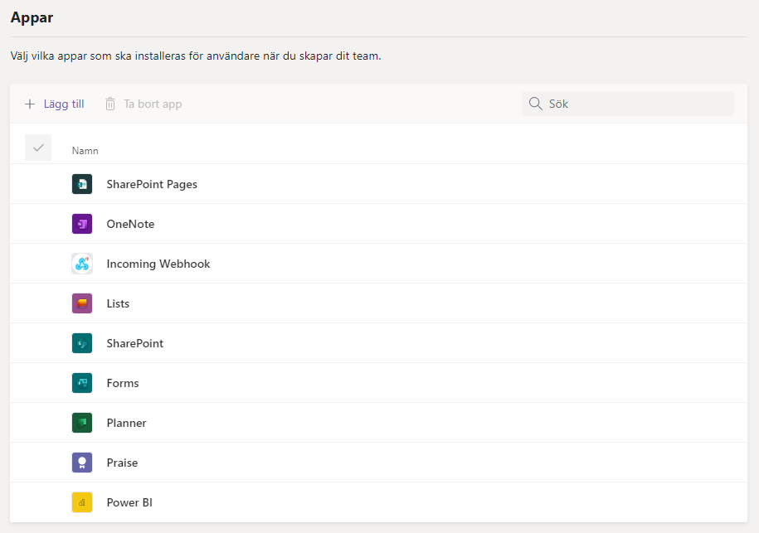Image resolution: width=759 pixels, height=533 pixels.
Task: Click the magnifying glass search icon
Action: (x=536, y=104)
